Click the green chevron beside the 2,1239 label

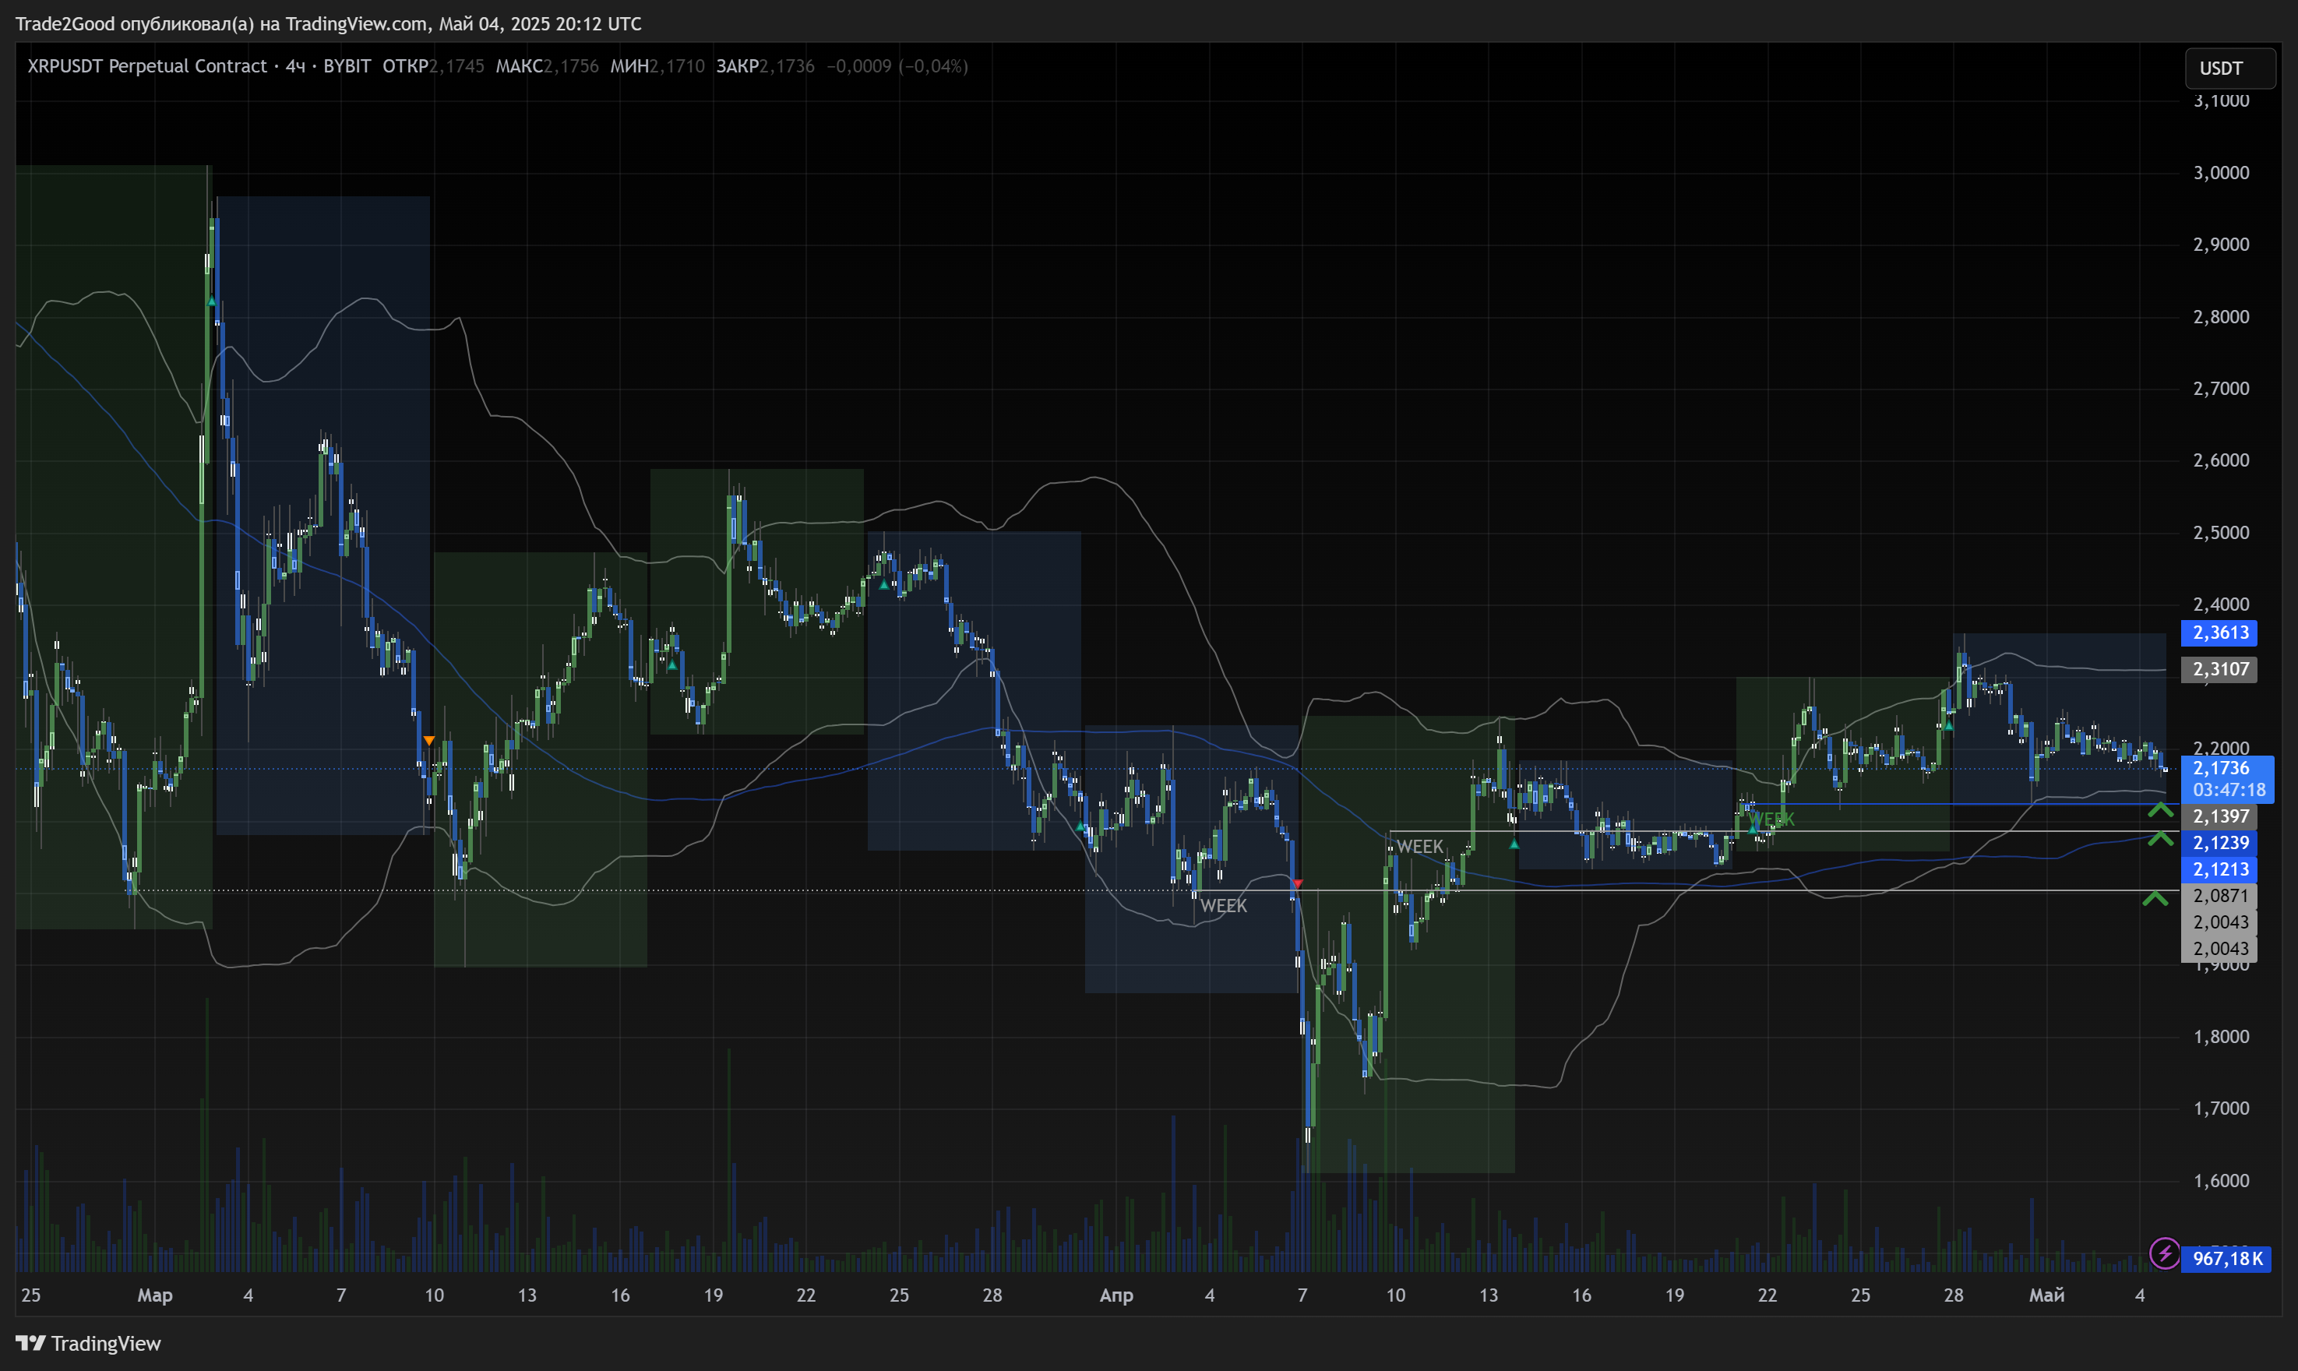[2159, 838]
